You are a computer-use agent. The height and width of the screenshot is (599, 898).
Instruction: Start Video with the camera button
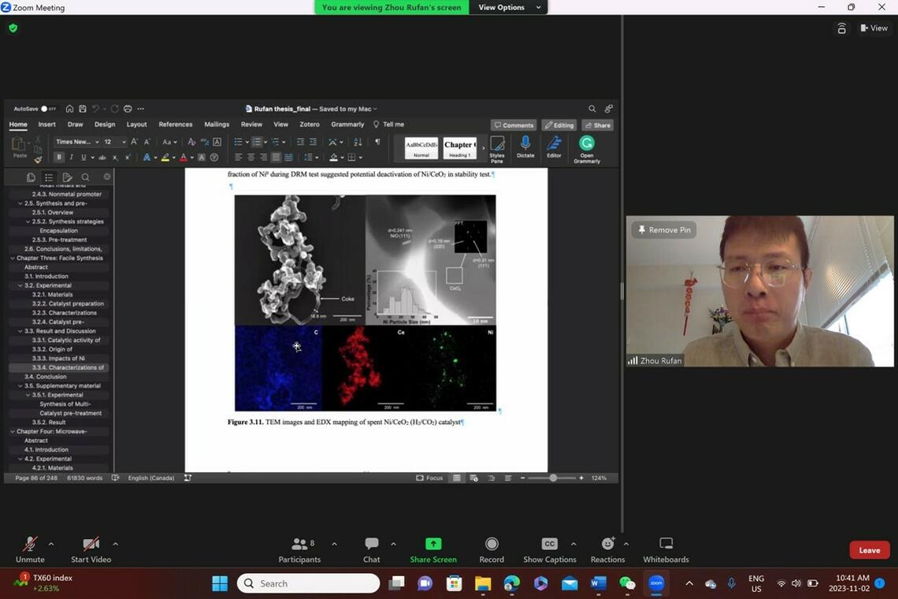click(x=91, y=549)
